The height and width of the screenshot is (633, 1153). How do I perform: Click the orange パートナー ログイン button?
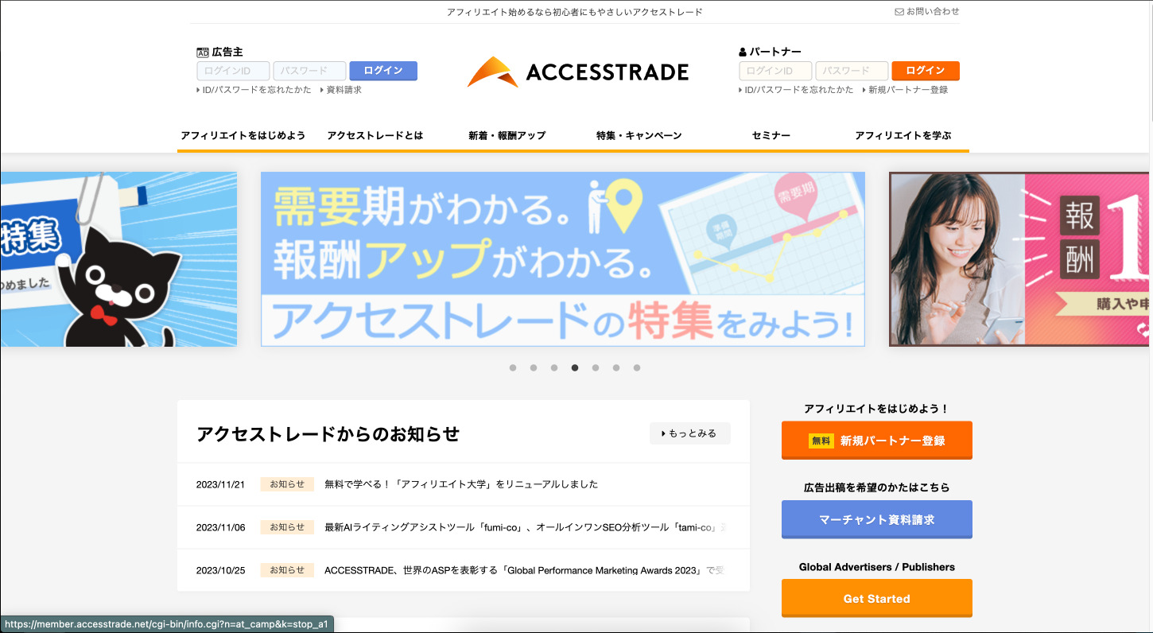coord(926,71)
